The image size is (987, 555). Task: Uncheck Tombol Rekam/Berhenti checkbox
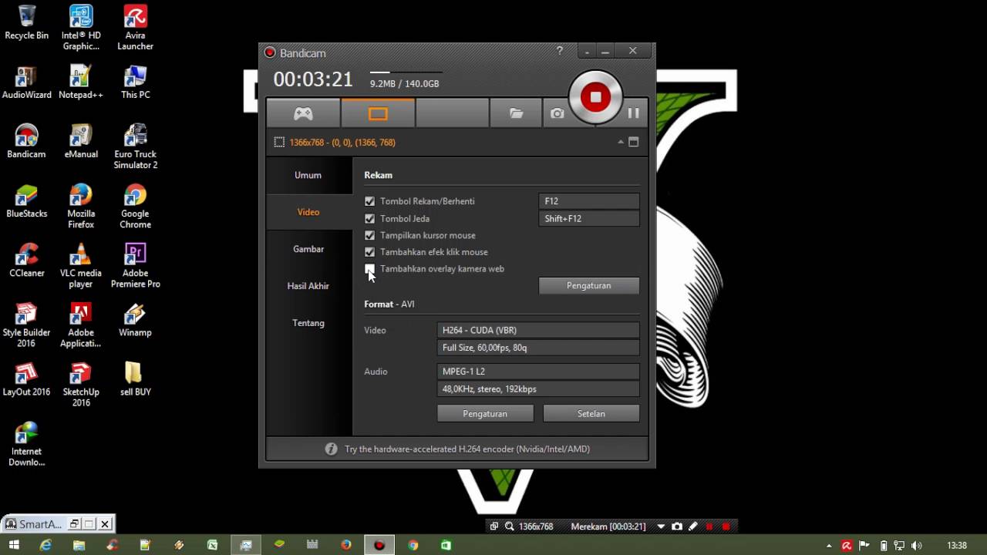369,201
